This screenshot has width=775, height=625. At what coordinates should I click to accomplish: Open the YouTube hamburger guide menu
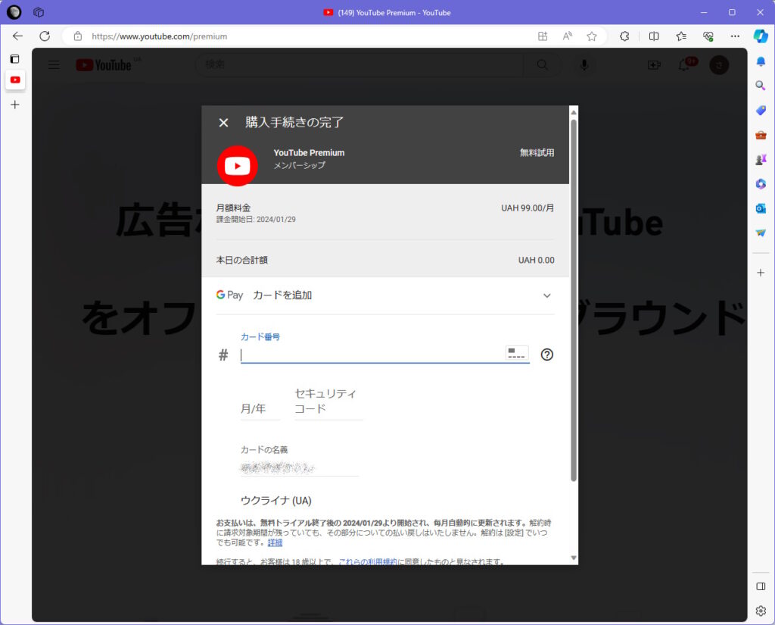pos(54,65)
